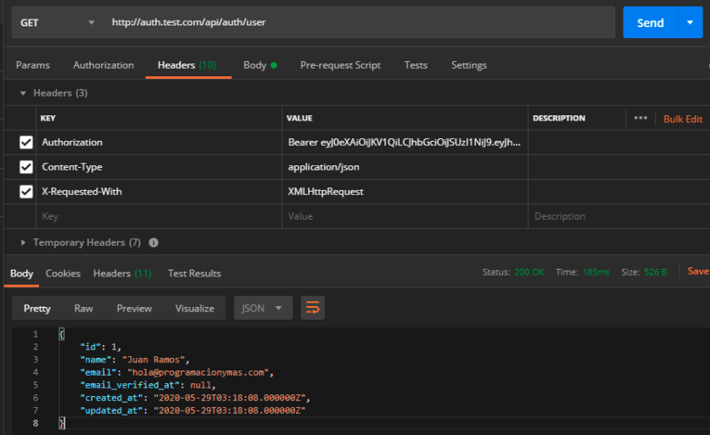This screenshot has width=710, height=435.
Task: Click the Authorization key cell
Action: coord(159,142)
